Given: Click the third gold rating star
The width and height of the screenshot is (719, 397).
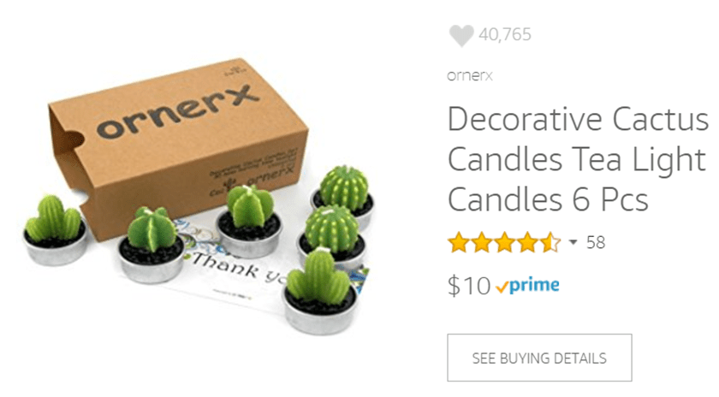Looking at the screenshot, I should [504, 242].
